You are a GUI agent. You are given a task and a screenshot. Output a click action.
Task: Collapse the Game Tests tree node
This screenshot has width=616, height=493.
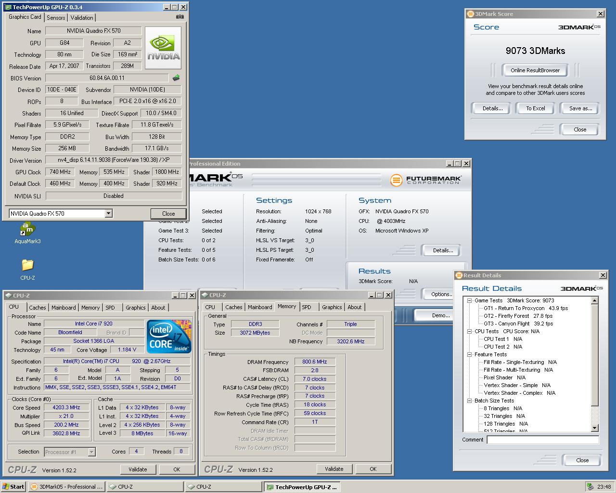click(469, 300)
